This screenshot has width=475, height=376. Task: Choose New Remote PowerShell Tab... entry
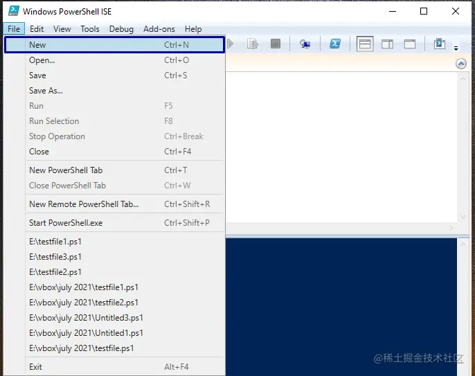tap(115, 204)
